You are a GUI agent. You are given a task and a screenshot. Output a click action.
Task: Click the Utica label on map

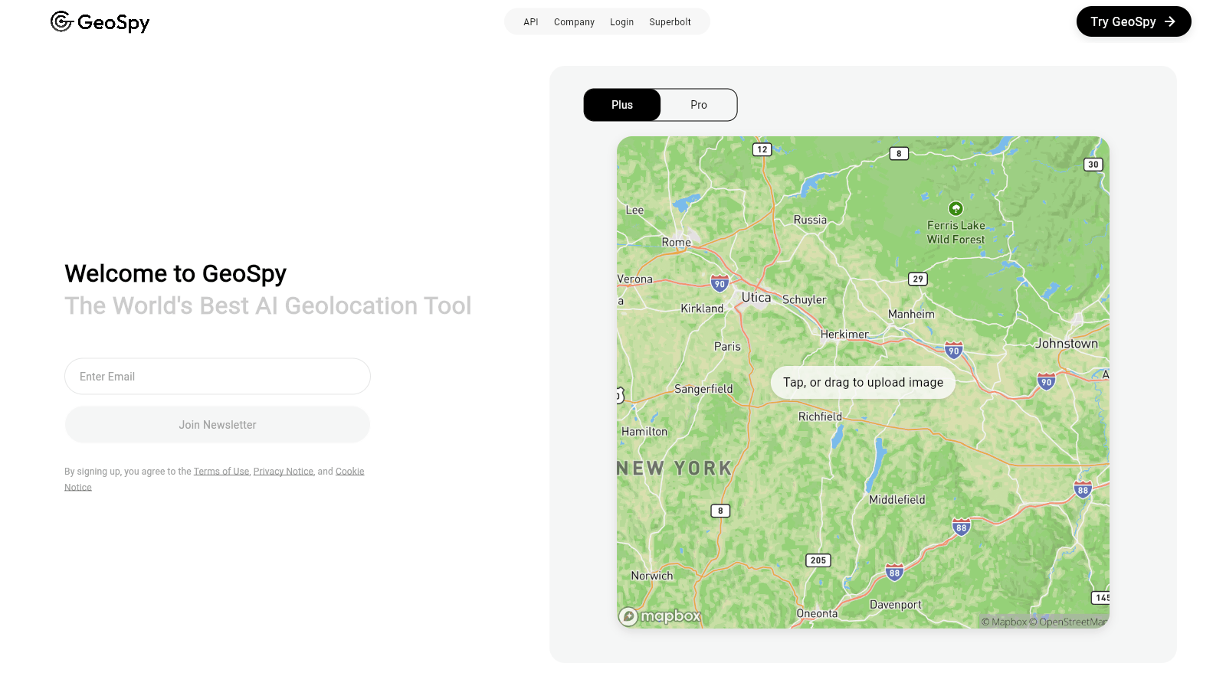[756, 297]
